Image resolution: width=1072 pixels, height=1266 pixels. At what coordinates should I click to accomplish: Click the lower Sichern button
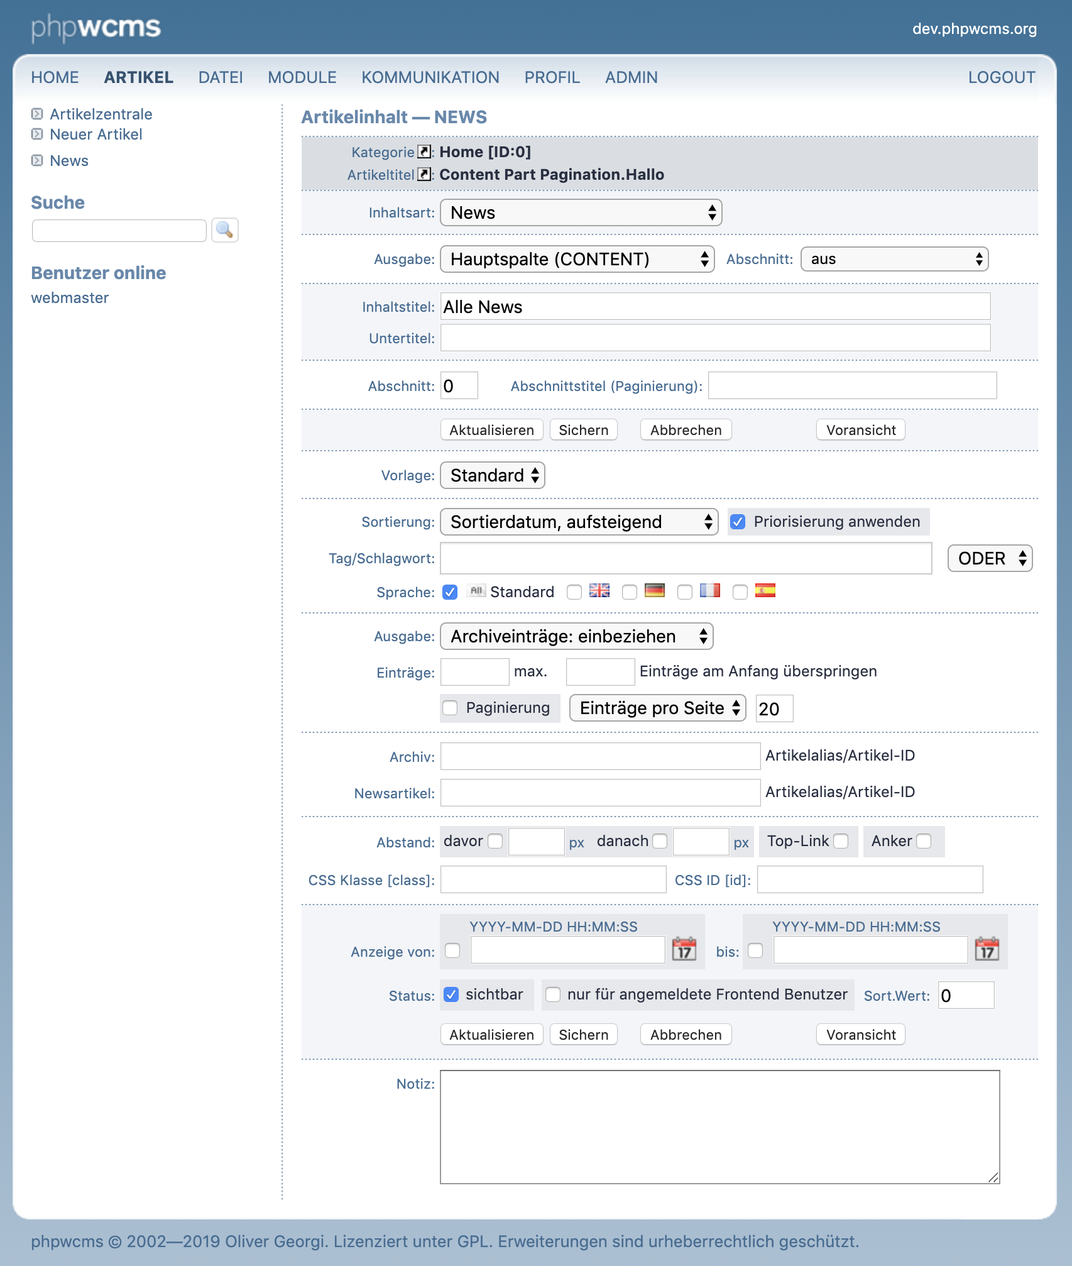point(584,1035)
